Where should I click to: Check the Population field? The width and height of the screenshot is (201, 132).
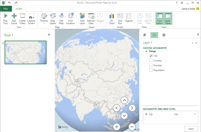coord(151,70)
